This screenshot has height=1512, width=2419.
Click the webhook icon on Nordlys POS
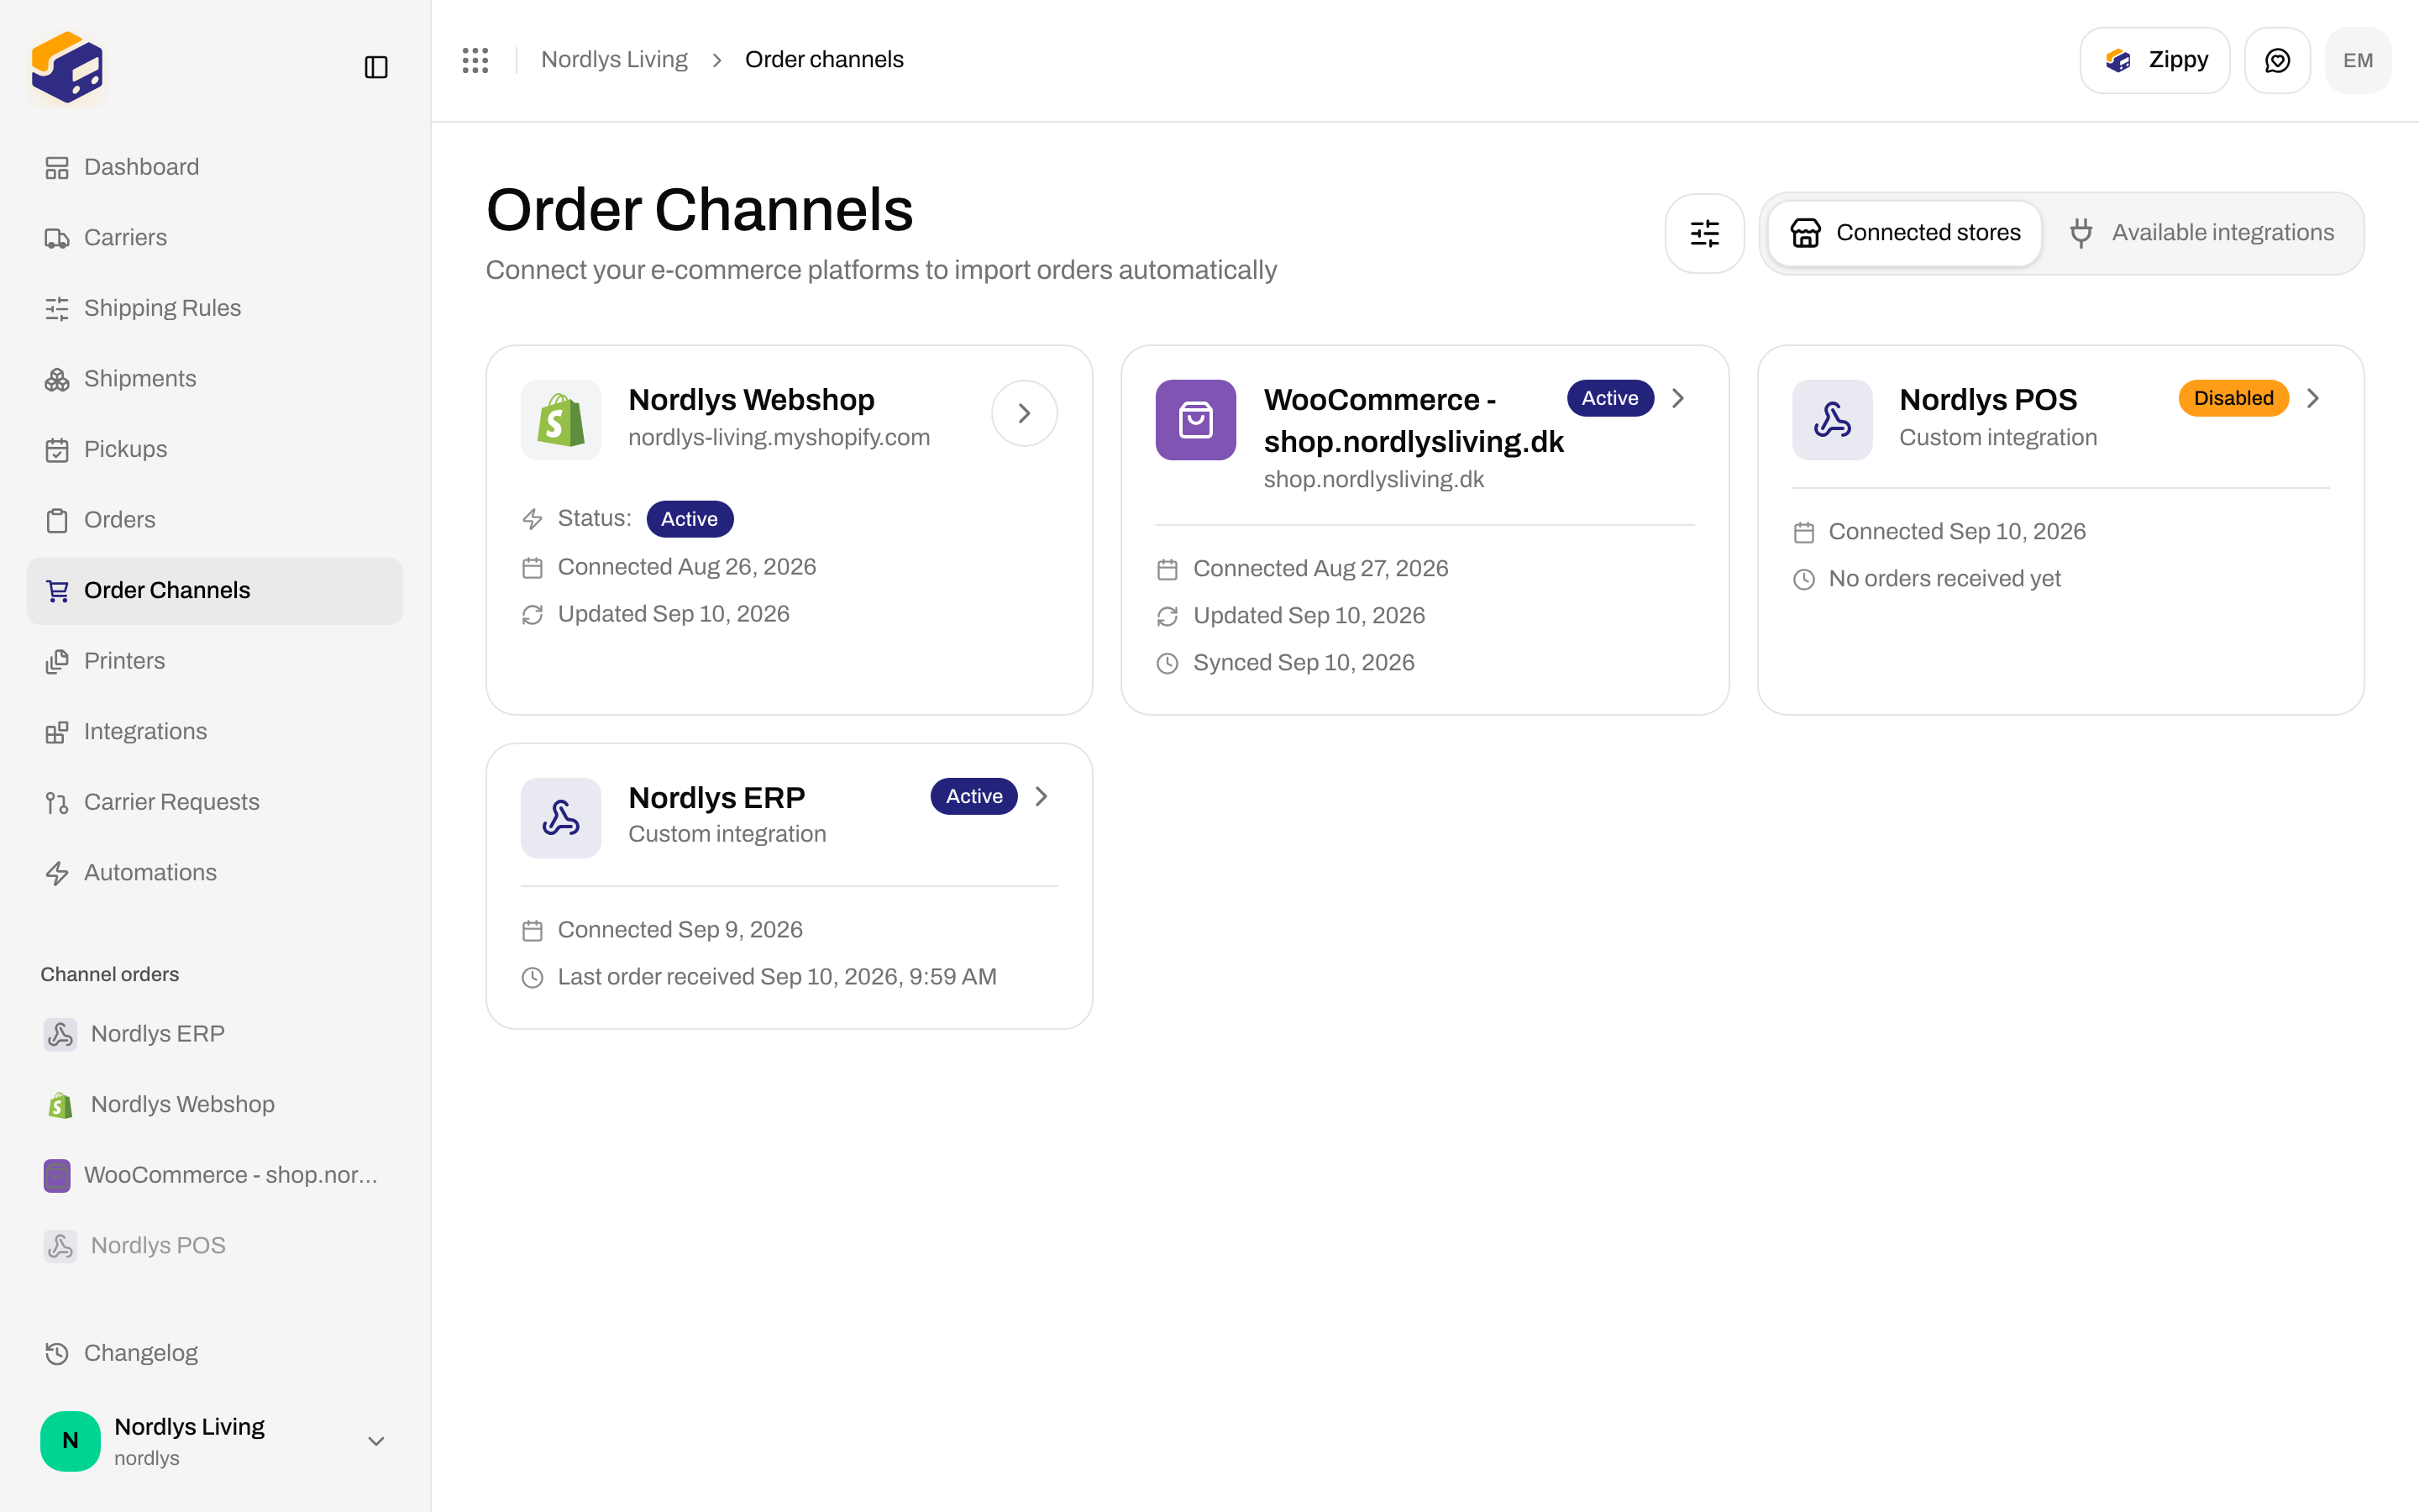[1832, 420]
